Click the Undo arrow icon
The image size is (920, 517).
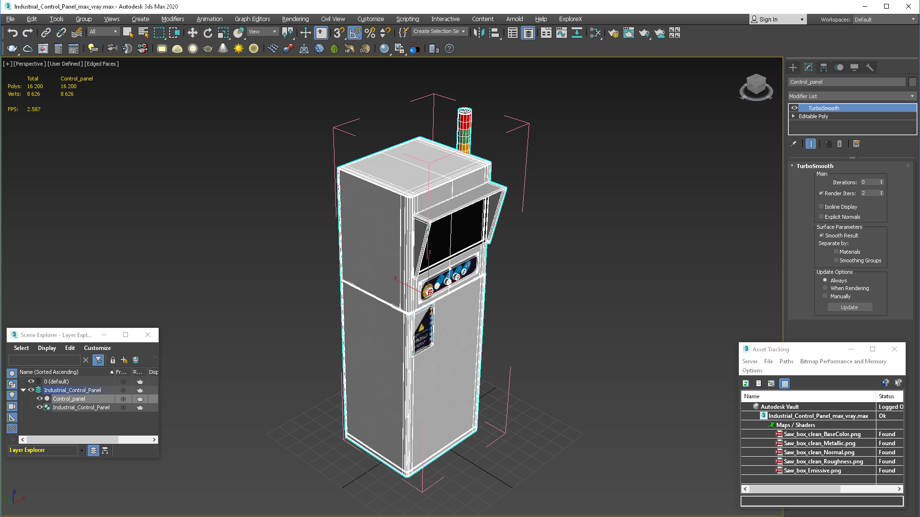tap(12, 33)
